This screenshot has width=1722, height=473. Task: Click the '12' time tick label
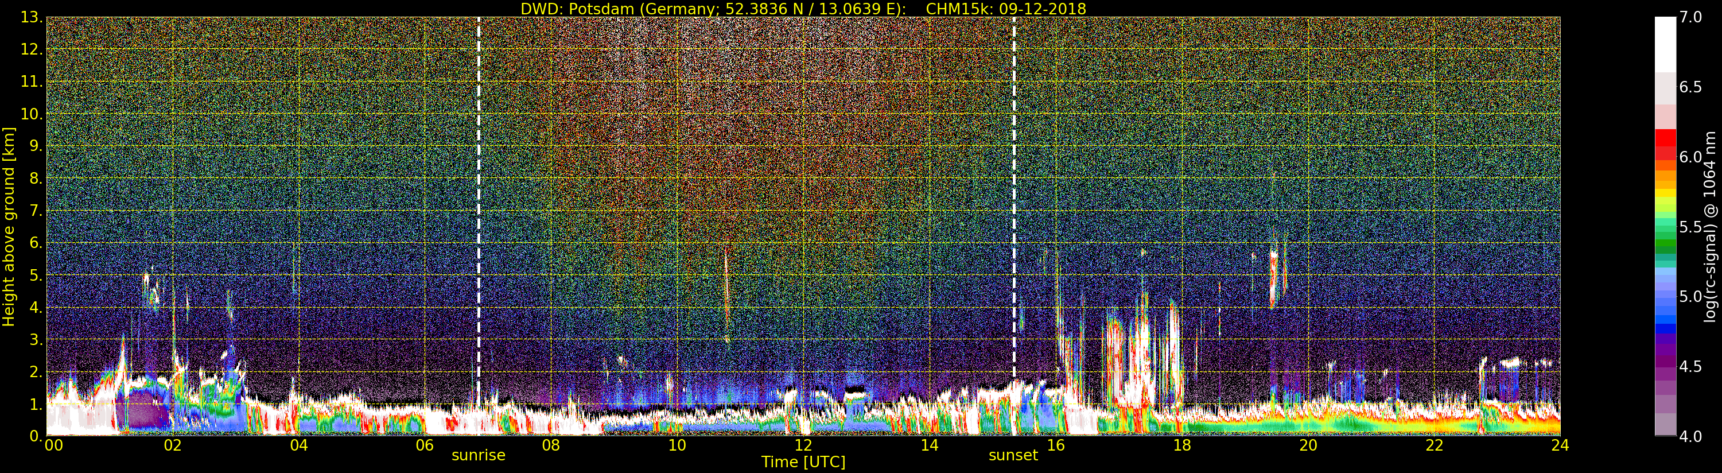tap(803, 445)
